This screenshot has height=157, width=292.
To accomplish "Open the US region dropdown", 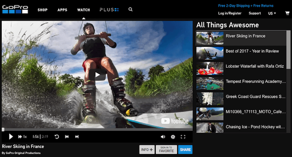I will coord(272,14).
